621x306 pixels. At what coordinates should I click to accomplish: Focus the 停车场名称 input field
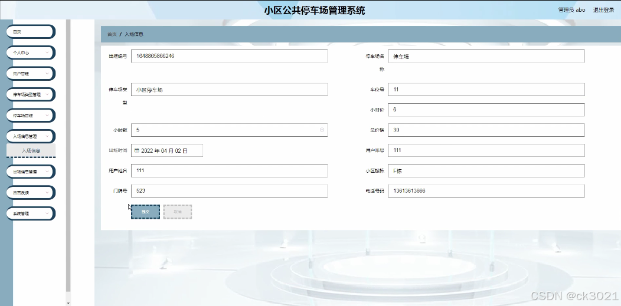tap(486, 56)
